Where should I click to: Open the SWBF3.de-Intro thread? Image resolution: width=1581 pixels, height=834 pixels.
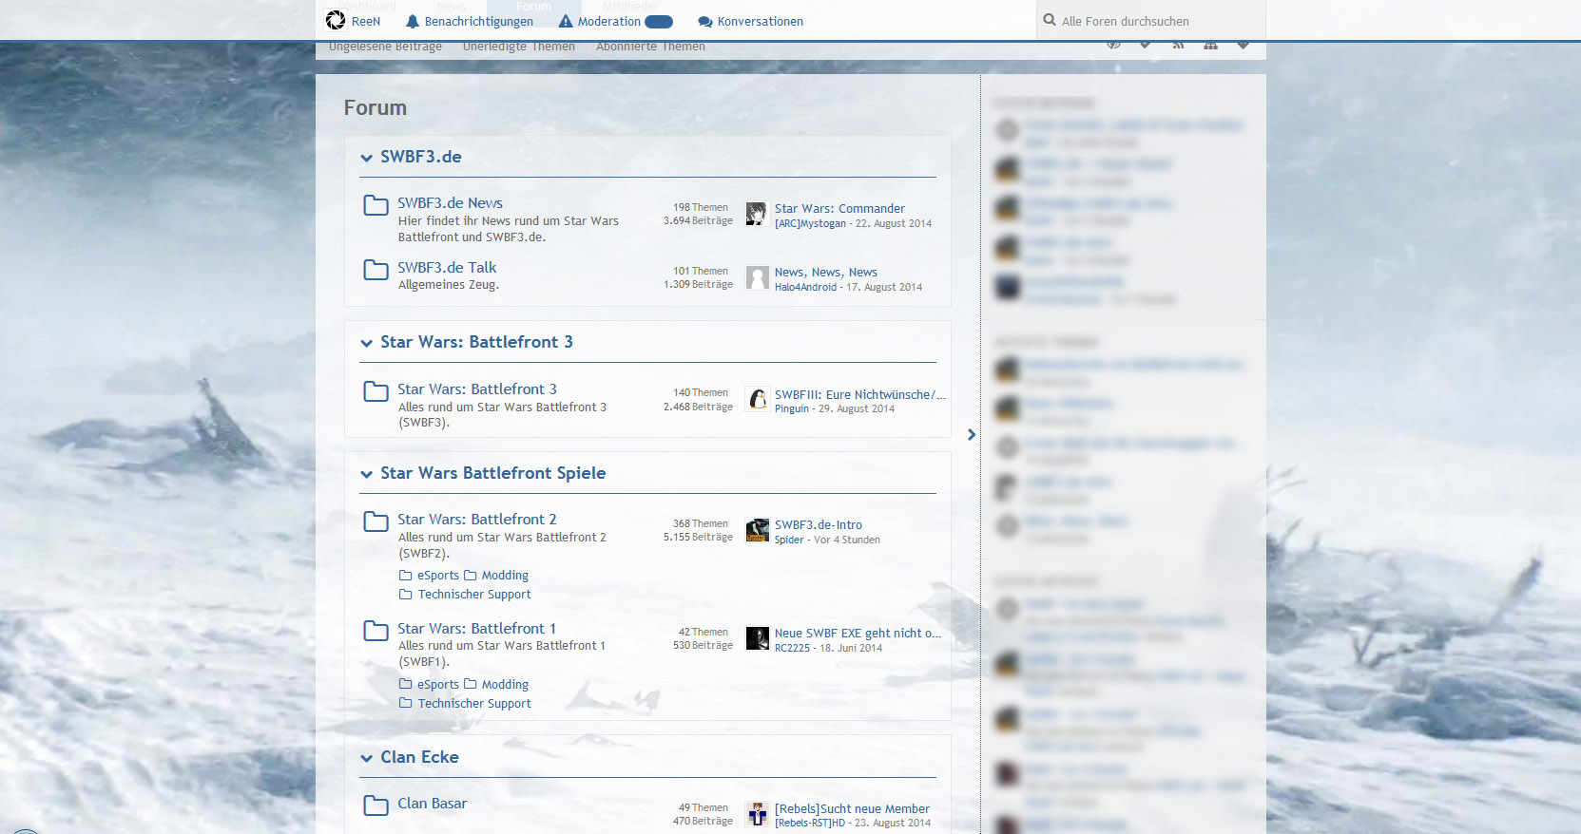pos(818,525)
